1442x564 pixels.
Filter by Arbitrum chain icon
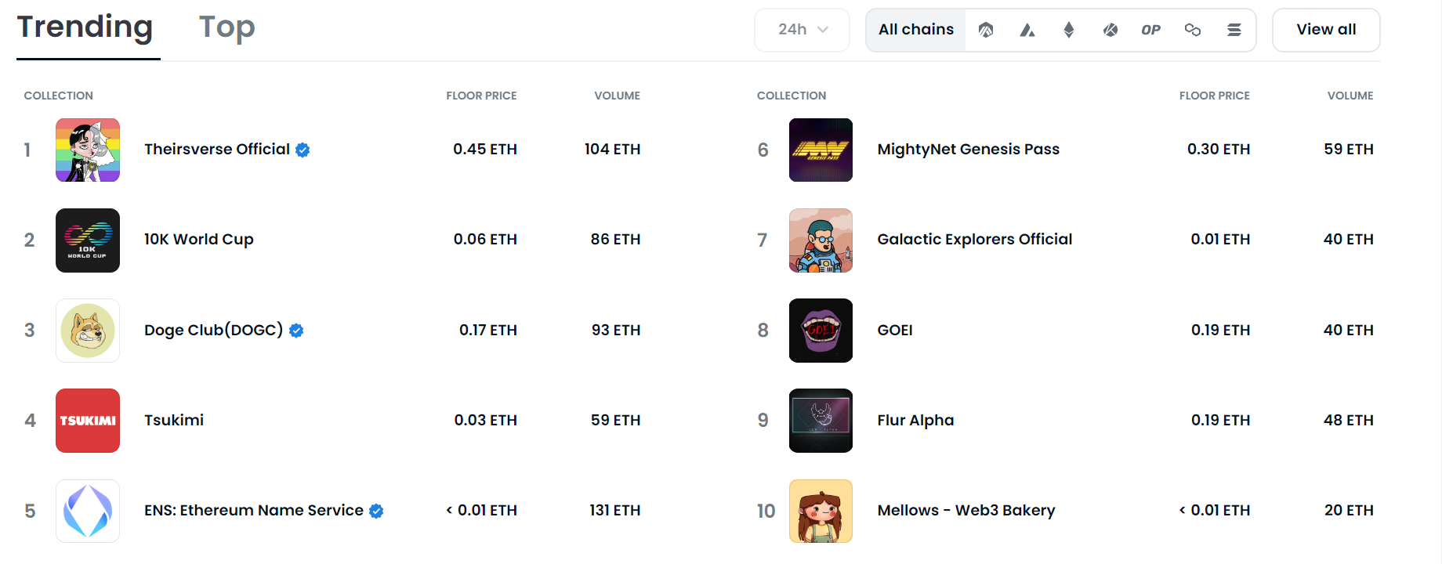tap(986, 30)
